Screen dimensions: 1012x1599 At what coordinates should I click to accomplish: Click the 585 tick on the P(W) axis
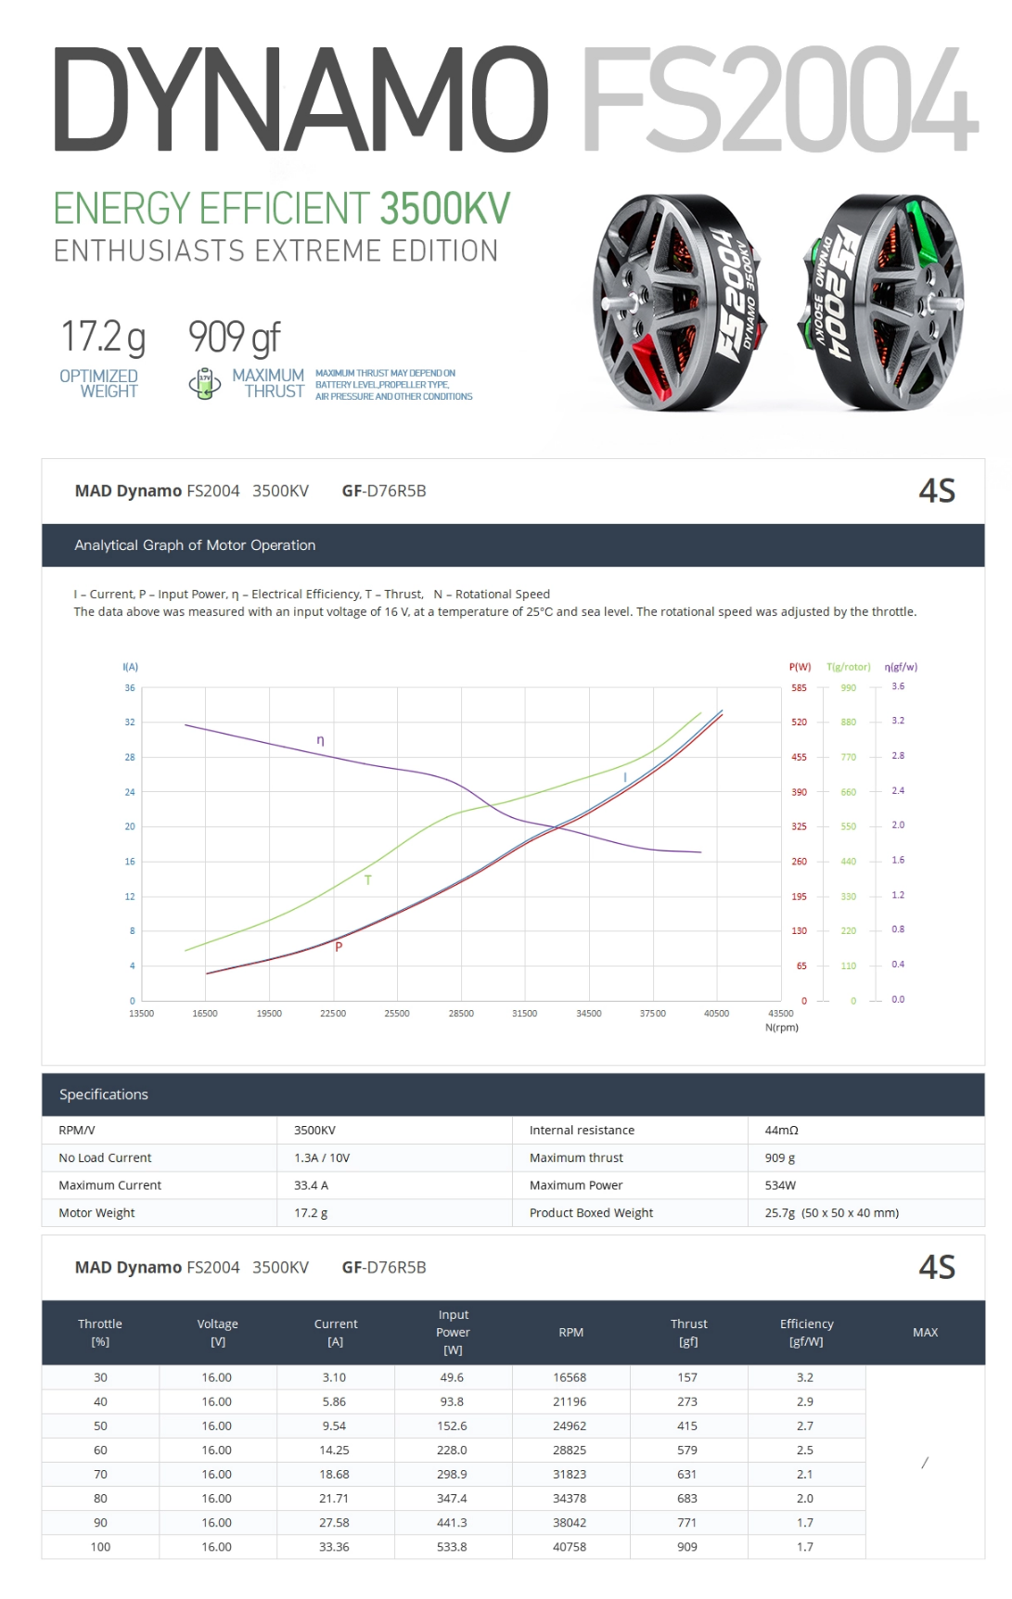pos(799,688)
